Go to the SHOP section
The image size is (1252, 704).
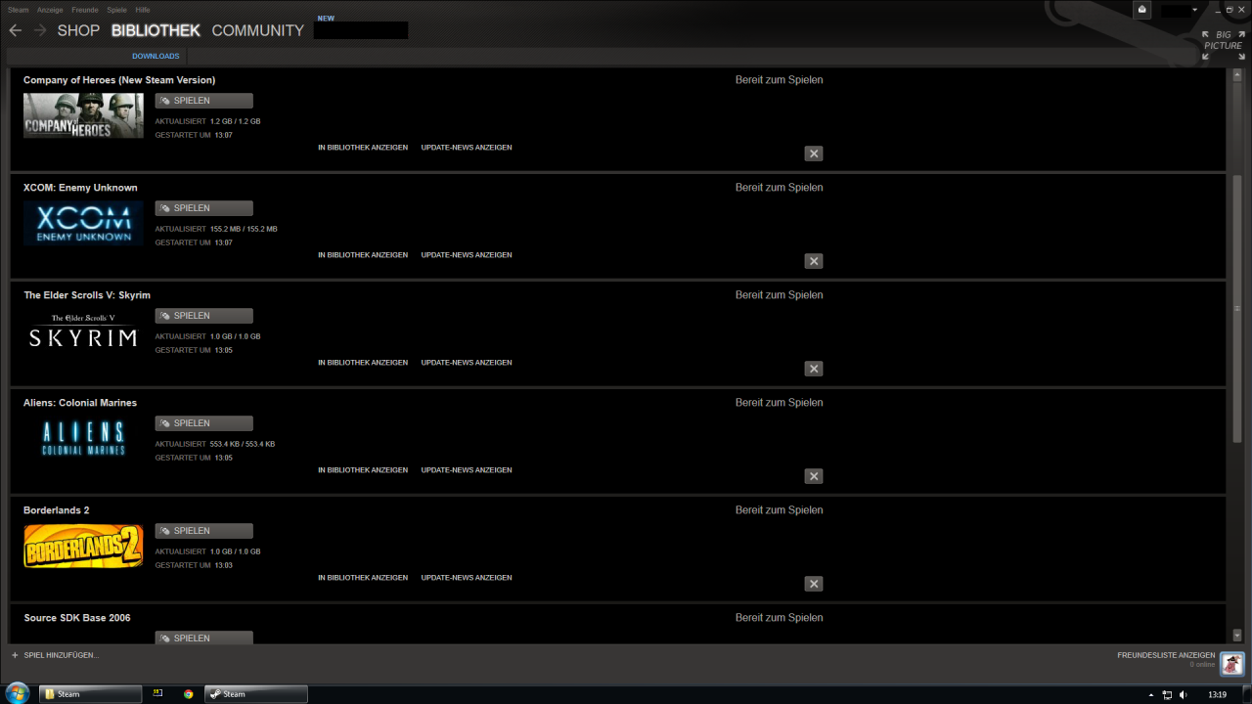(x=78, y=30)
